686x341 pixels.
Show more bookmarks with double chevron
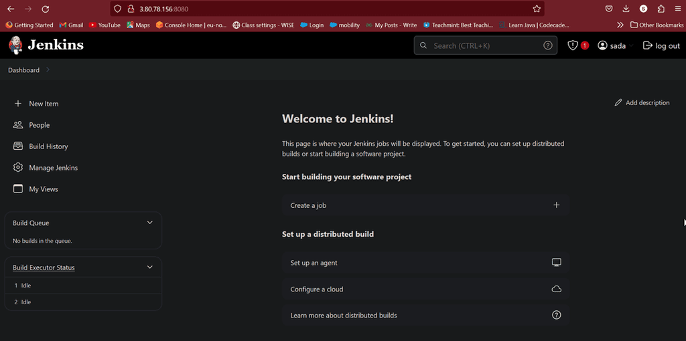(x=620, y=25)
